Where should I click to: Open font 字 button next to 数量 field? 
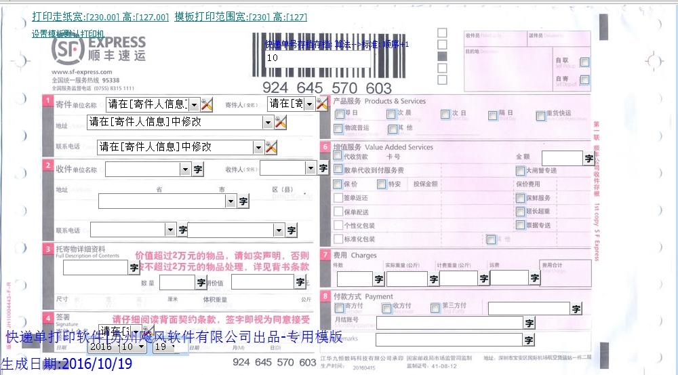(201, 283)
